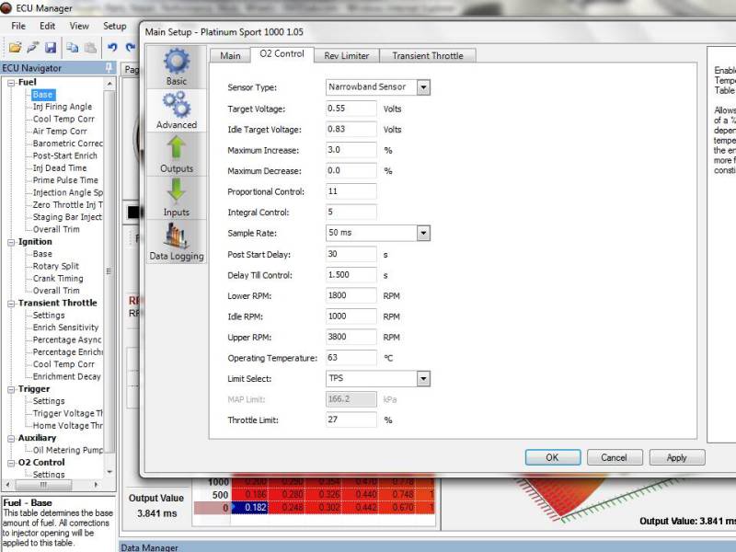
Task: Open the Sample Rate dropdown
Action: (x=423, y=233)
